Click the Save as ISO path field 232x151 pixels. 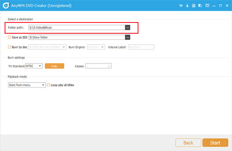pyautogui.click(x=77, y=37)
